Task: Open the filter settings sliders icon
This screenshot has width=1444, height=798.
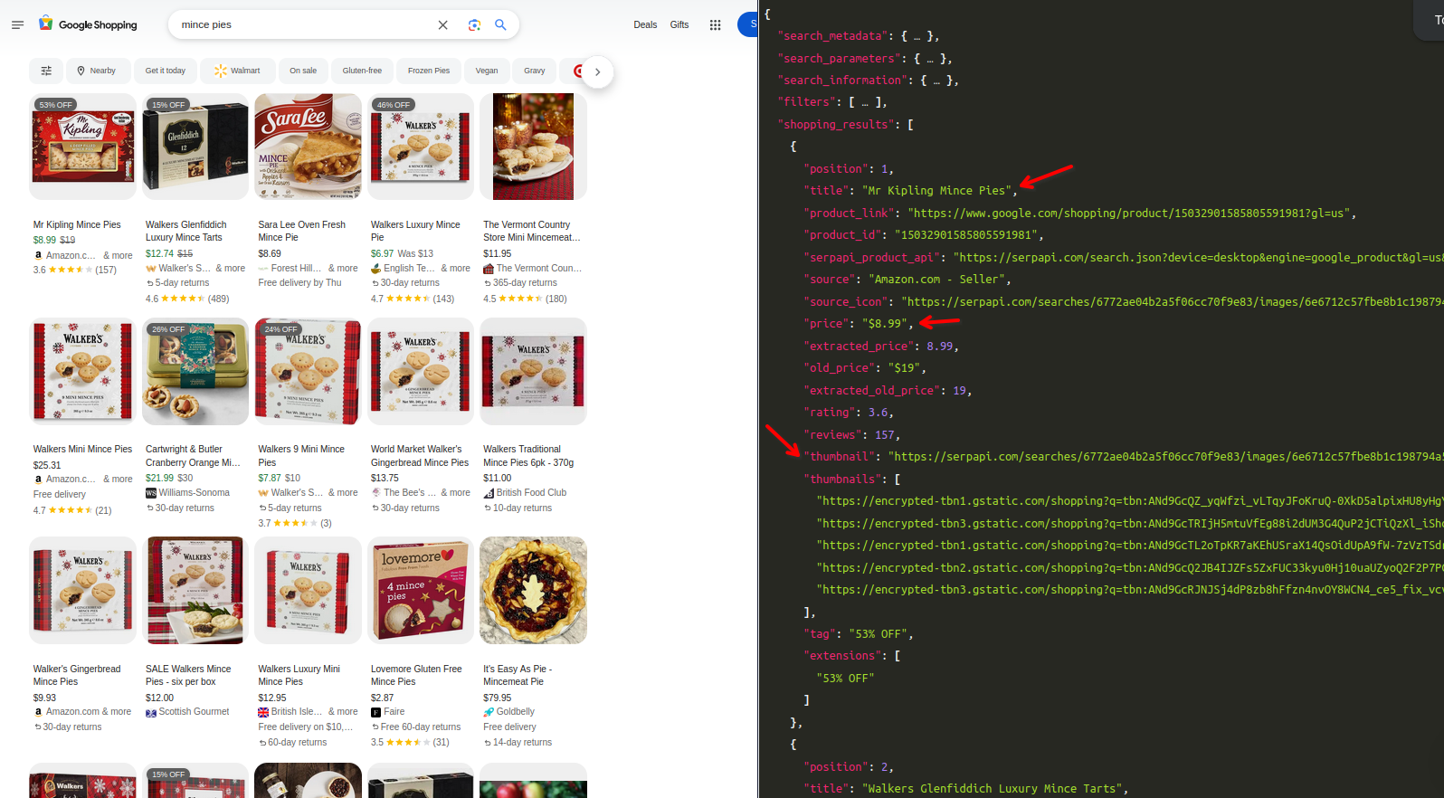Action: (46, 71)
